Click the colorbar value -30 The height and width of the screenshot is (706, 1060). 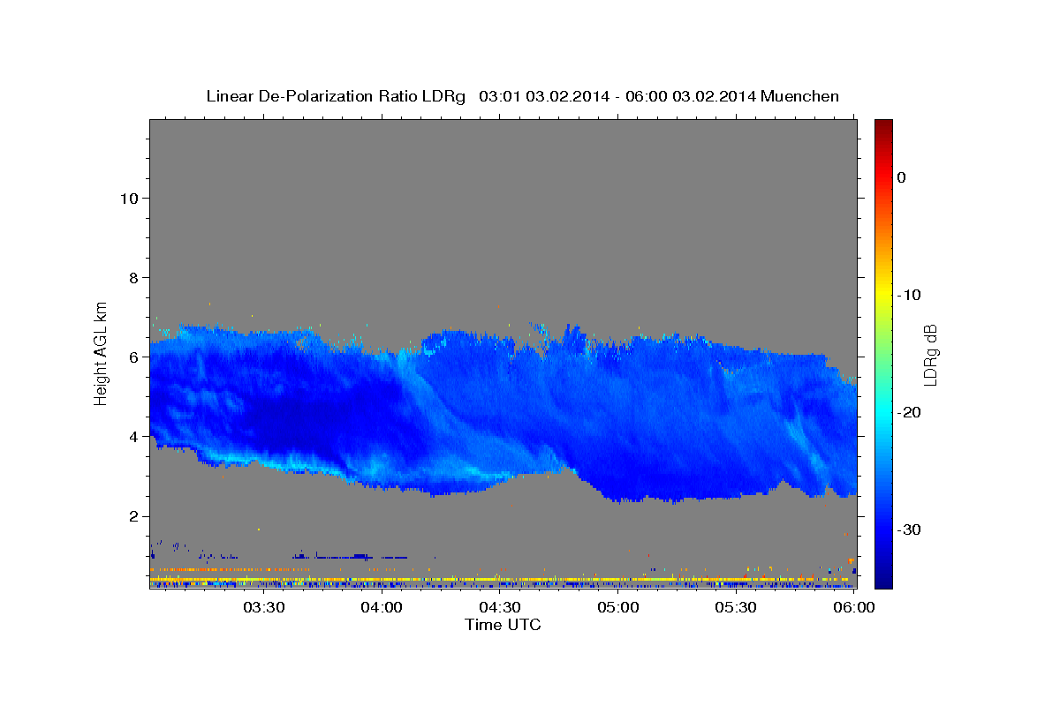point(909,529)
